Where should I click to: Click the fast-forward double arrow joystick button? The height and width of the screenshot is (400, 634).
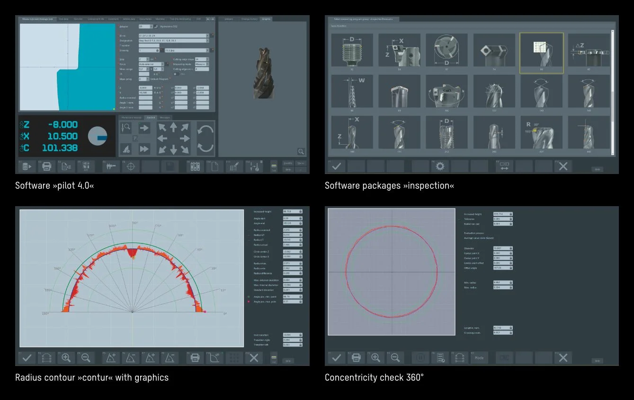point(144,149)
